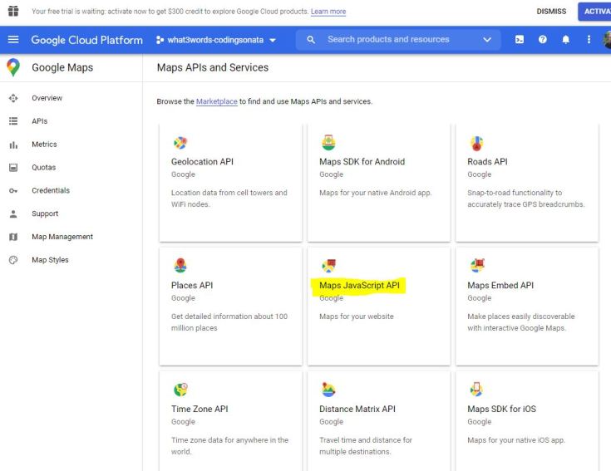The height and width of the screenshot is (471, 611).
Task: Click the Quotas sidebar icon
Action: click(13, 167)
